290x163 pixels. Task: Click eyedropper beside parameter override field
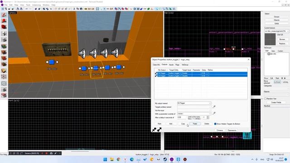point(214,113)
